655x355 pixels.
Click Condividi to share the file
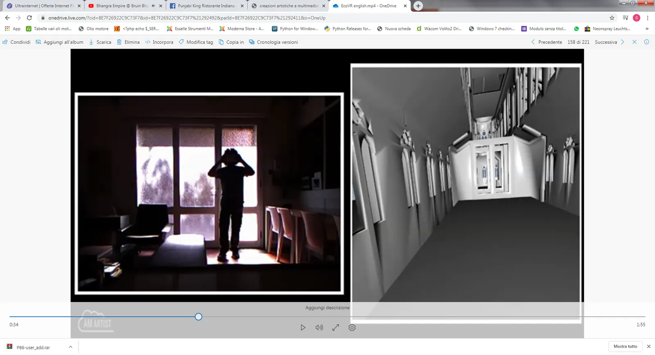[16, 42]
